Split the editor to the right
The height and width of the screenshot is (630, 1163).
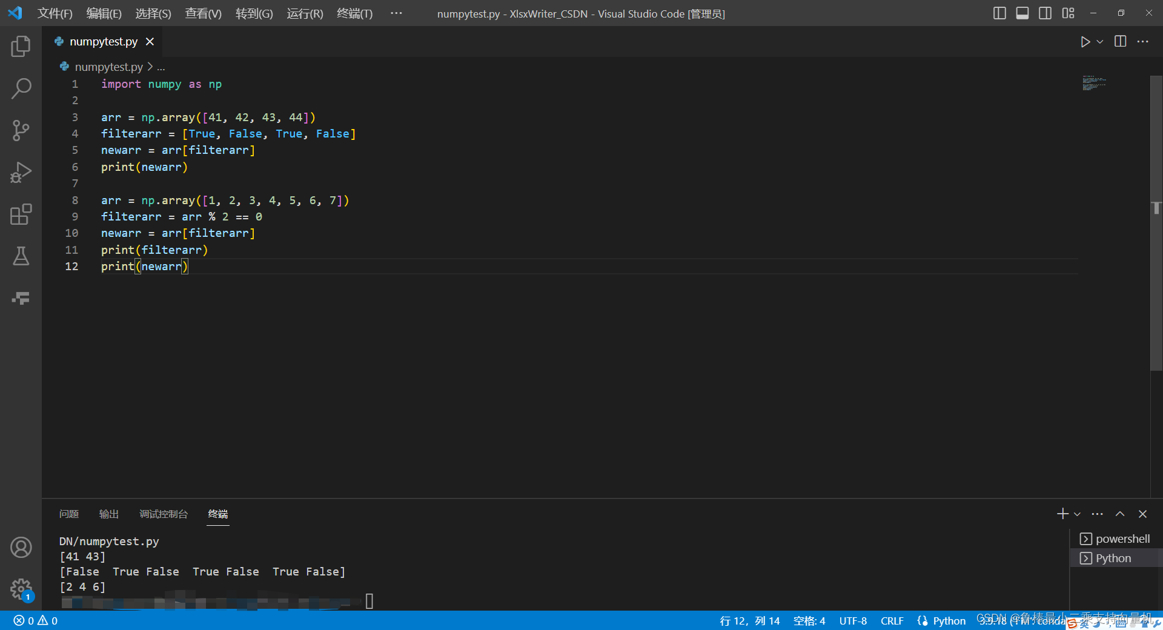1121,41
